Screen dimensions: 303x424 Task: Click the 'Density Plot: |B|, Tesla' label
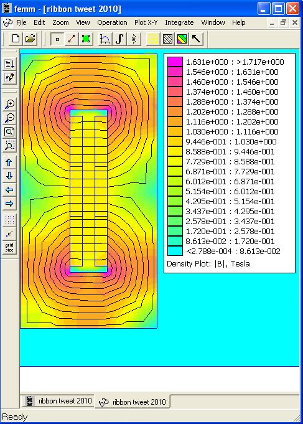point(208,264)
